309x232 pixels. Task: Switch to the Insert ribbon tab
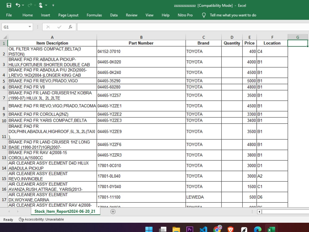coord(45,15)
